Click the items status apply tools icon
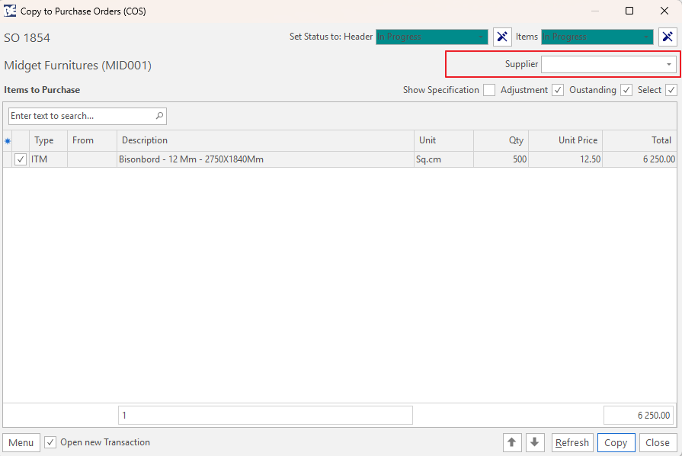The width and height of the screenshot is (682, 456). [668, 37]
